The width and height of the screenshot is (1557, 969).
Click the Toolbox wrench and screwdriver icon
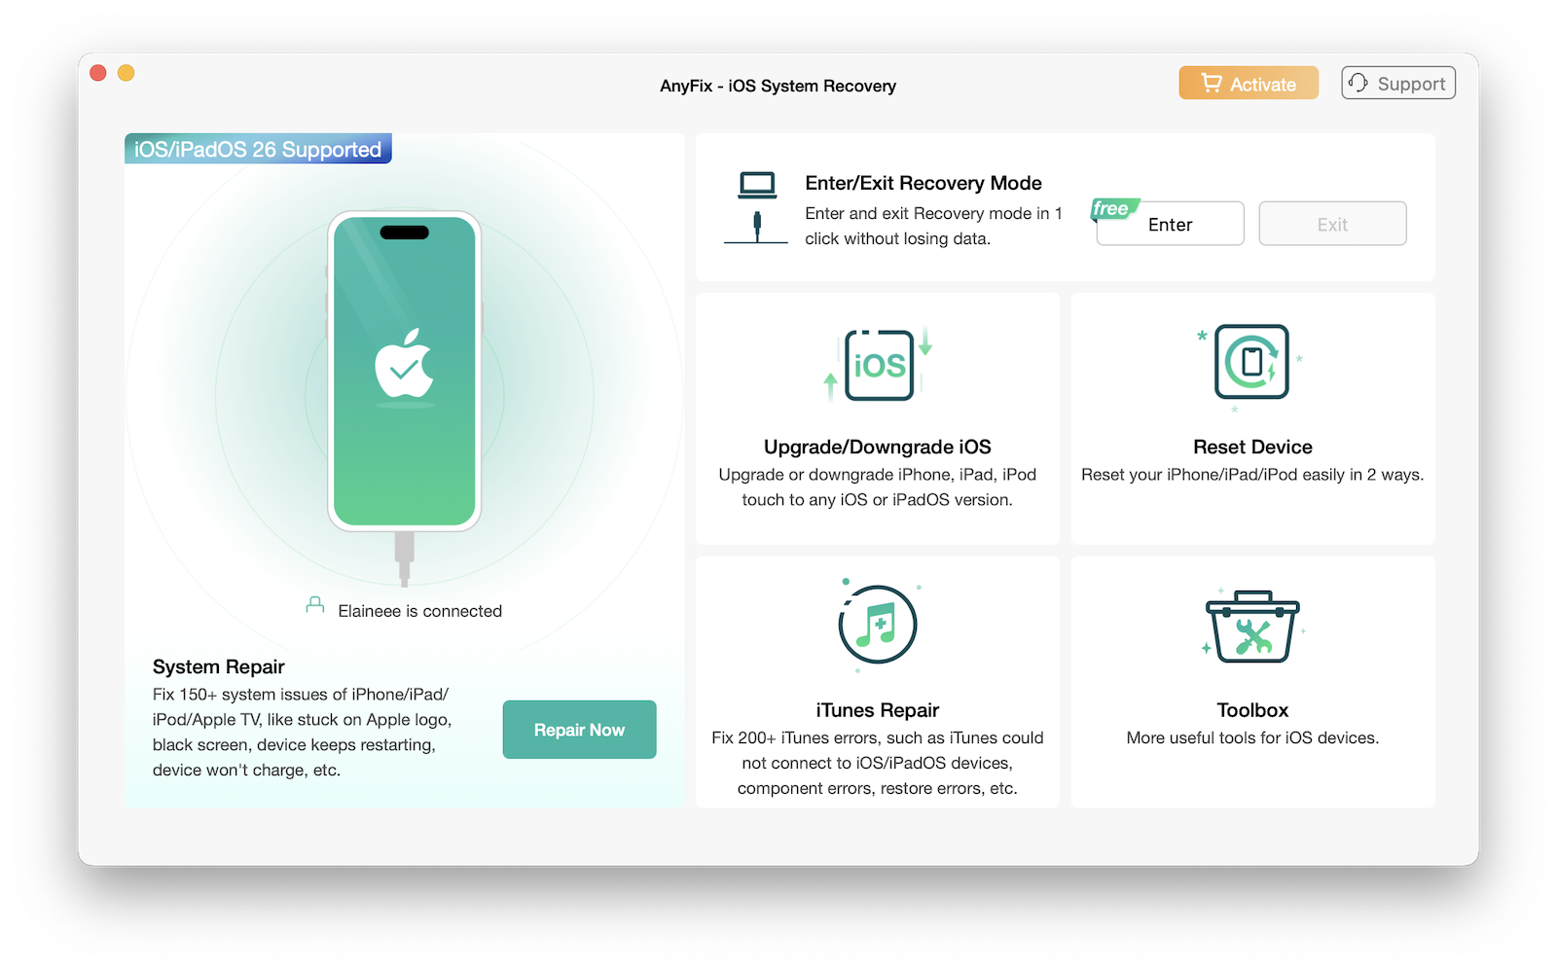coord(1252,628)
